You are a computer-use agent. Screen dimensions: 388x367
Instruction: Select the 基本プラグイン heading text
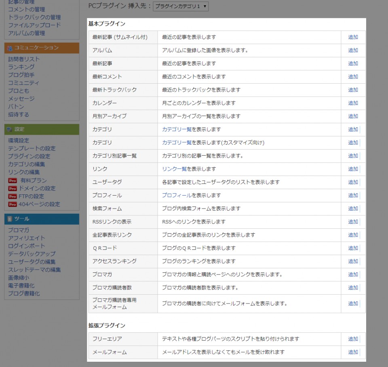pyautogui.click(x=107, y=24)
